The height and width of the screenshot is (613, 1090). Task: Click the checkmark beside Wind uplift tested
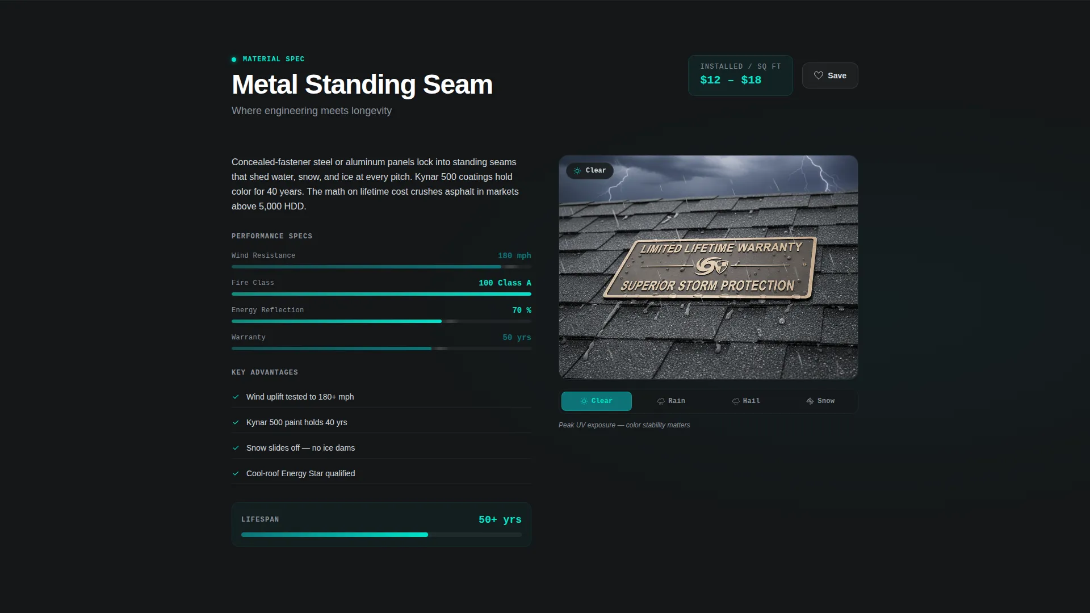[236, 397]
